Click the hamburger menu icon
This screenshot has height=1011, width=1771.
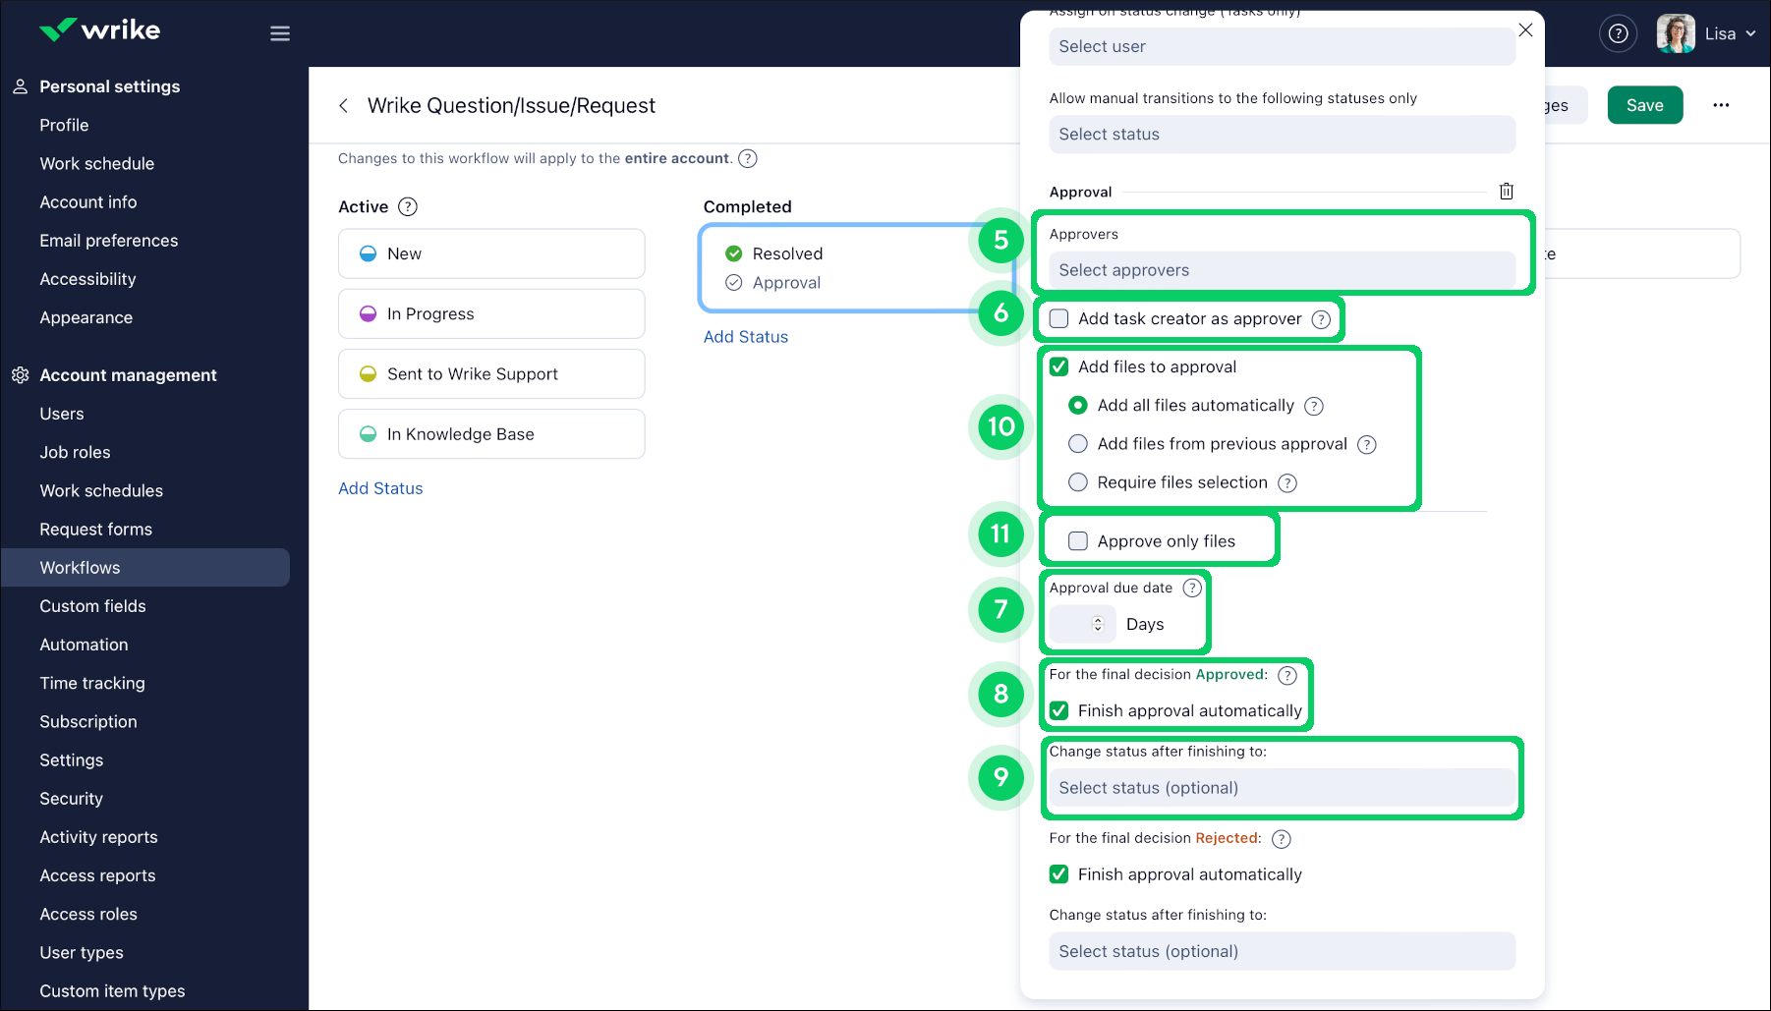tap(280, 33)
